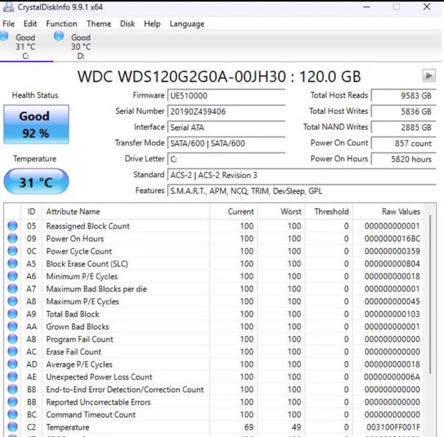Image resolution: width=444 pixels, height=437 pixels.
Task: Open the Edit menu
Action: tap(30, 24)
